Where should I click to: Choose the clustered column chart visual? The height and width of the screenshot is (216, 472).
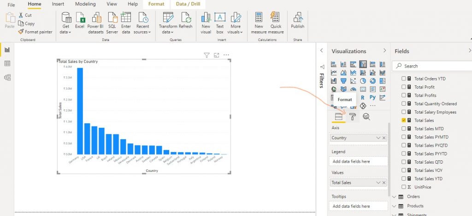(363, 64)
